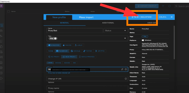Tick the select-all checkbox beside Name
The width and height of the screenshot is (189, 93).
pos(8,11)
